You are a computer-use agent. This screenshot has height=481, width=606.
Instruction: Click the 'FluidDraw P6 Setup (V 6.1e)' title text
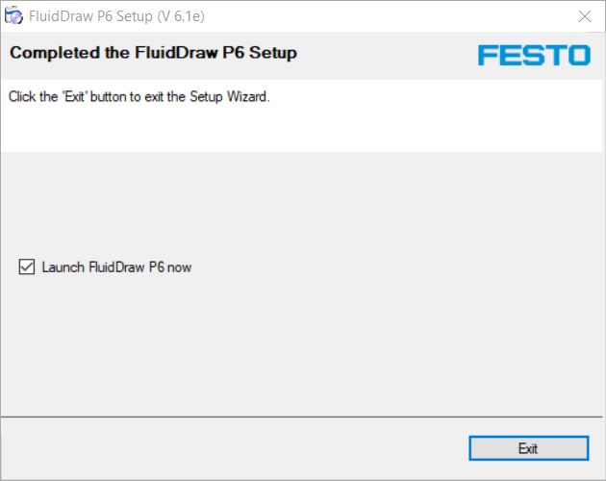[116, 16]
